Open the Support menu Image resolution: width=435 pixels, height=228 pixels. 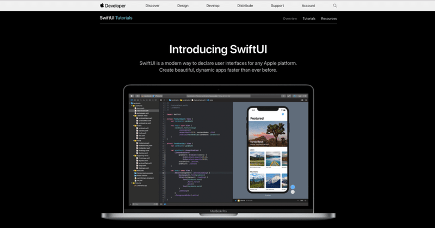point(277,5)
